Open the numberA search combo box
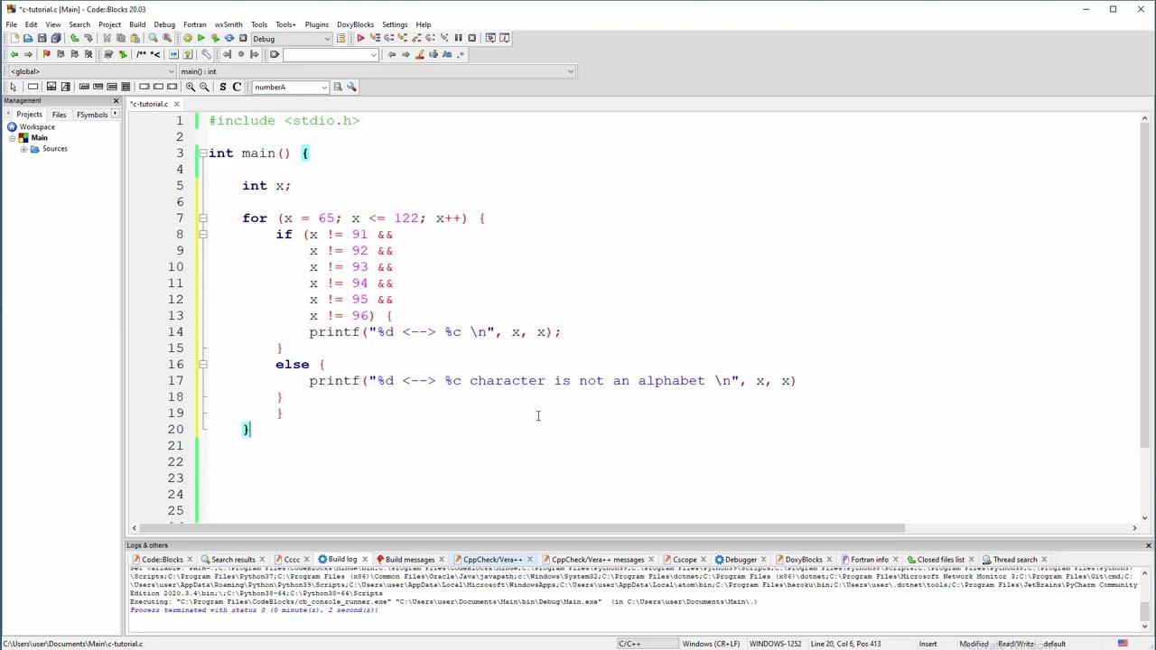Viewport: 1156px width, 650px height. tap(290, 87)
